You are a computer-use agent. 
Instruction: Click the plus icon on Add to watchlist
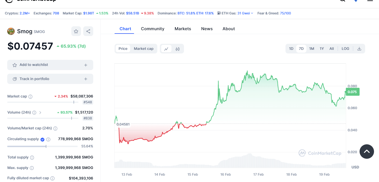tap(86, 65)
